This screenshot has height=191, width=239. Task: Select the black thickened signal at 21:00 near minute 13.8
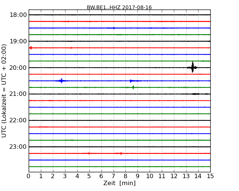point(196,94)
